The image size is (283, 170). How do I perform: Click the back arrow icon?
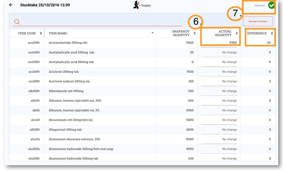coord(11,5)
